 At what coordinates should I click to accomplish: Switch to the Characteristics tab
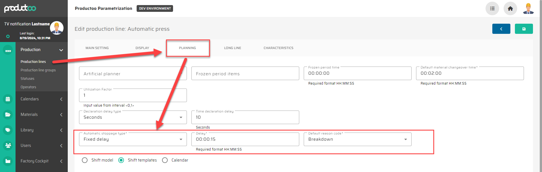pyautogui.click(x=278, y=48)
